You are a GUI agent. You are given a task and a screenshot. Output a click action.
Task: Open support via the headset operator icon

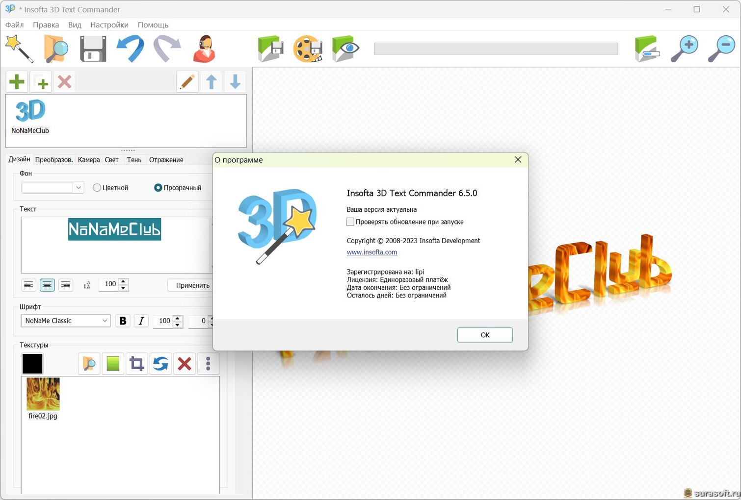(x=204, y=49)
